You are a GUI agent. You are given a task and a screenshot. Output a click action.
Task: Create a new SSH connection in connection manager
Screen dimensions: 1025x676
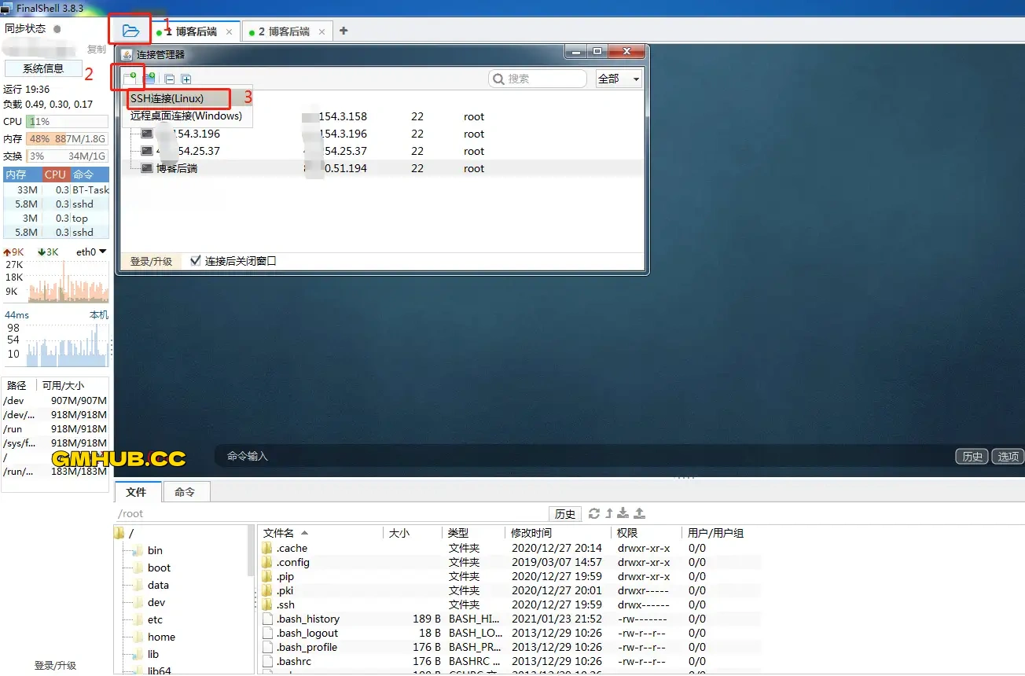pyautogui.click(x=129, y=78)
